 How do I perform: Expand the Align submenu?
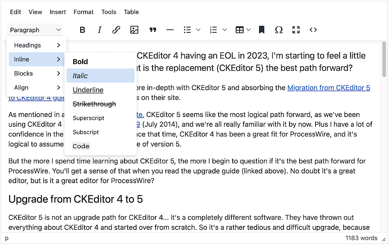pyautogui.click(x=37, y=88)
